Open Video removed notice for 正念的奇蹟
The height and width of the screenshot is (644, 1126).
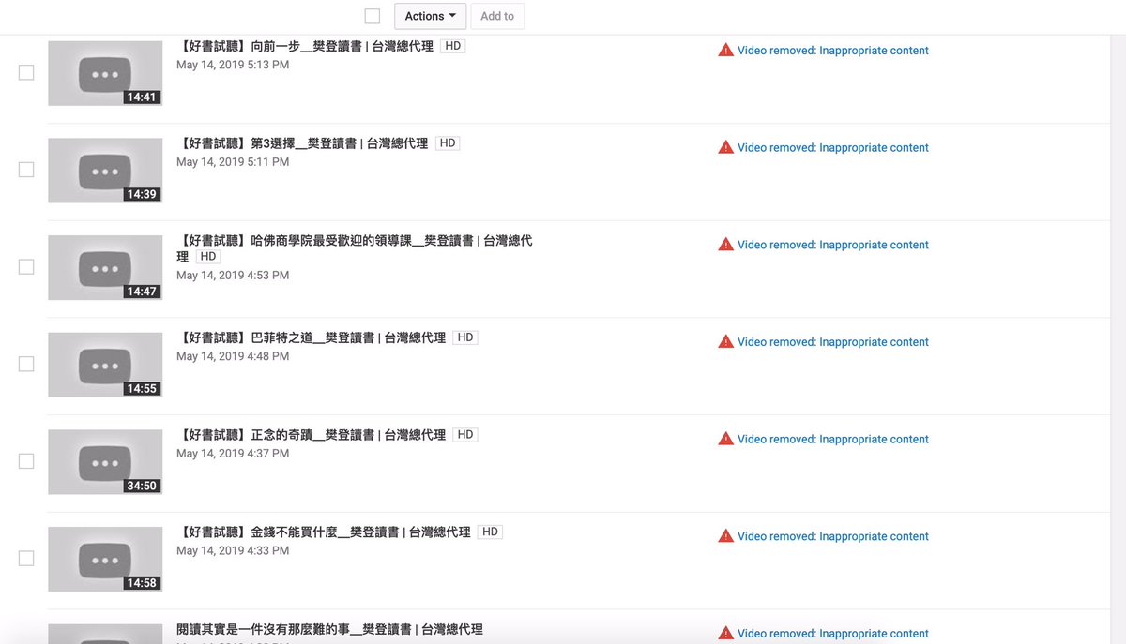833,440
